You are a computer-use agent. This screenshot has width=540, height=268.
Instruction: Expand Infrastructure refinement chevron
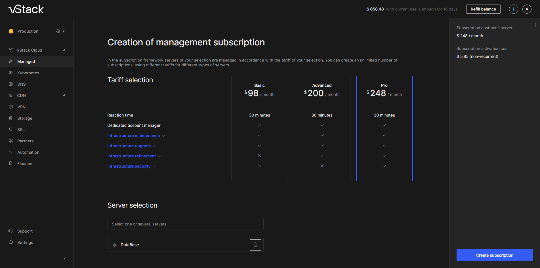pos(160,156)
